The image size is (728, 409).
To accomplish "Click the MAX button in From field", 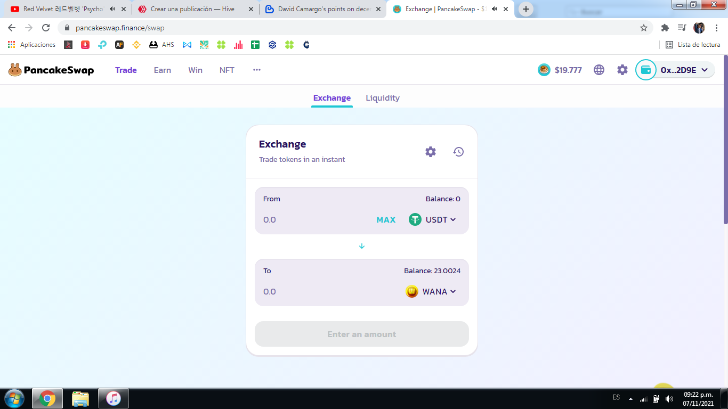I will click(x=386, y=219).
